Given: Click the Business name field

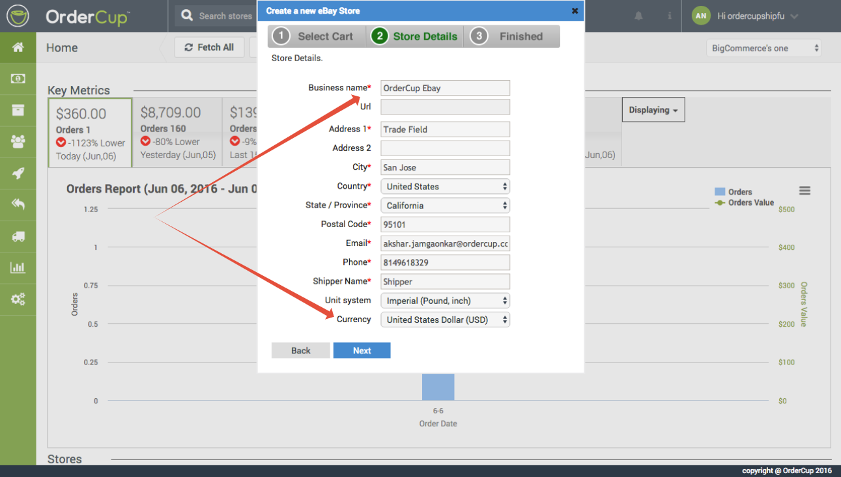Looking at the screenshot, I should (x=445, y=88).
